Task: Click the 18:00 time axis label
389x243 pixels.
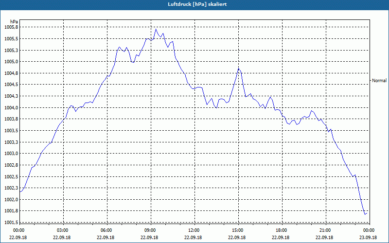Action: (x=281, y=230)
